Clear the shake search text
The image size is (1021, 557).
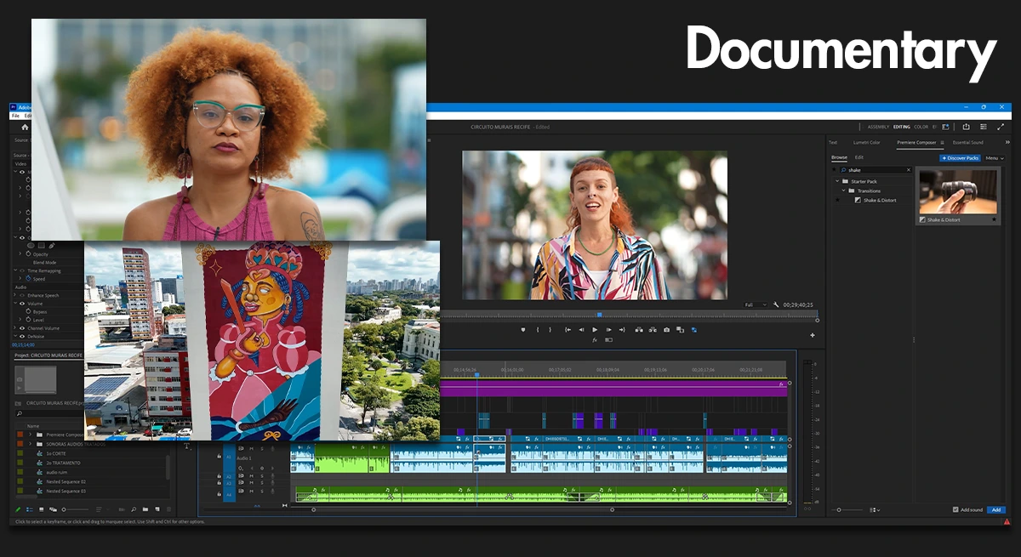(909, 170)
